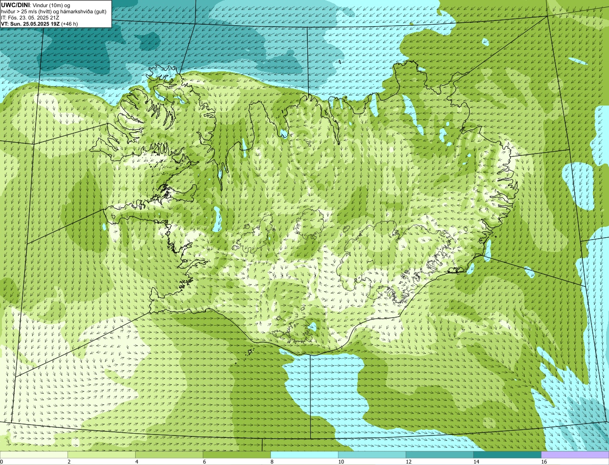Click the 14–16 m/s dark teal legend swatch
Viewport: 609px width, 465px height.
click(507, 455)
